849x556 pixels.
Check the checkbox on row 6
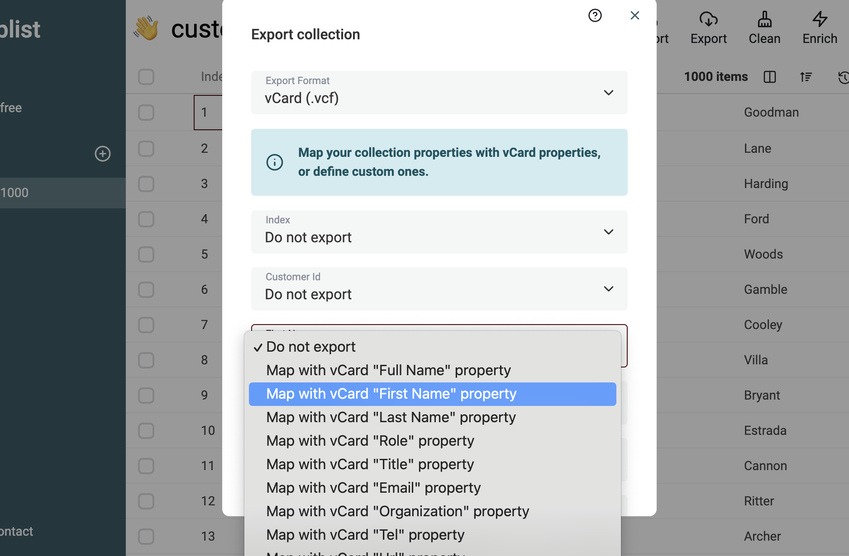point(146,290)
